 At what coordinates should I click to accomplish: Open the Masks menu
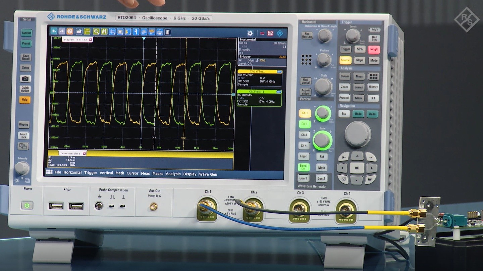point(158,173)
